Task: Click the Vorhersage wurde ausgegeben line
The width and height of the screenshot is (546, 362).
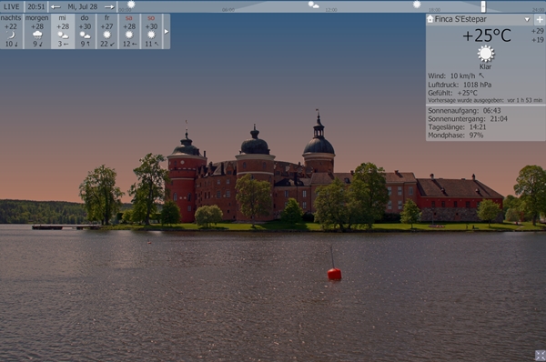Action: 485,100
